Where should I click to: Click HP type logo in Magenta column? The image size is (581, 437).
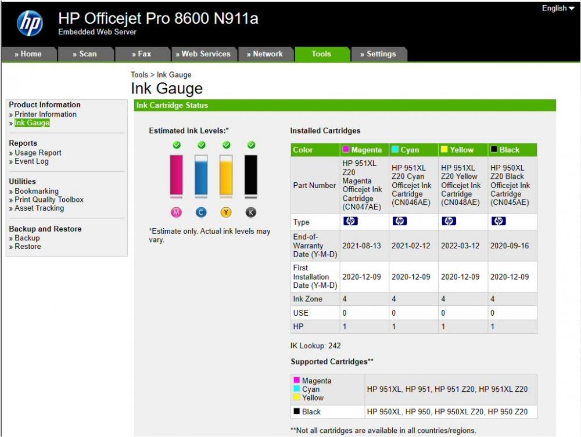click(350, 221)
